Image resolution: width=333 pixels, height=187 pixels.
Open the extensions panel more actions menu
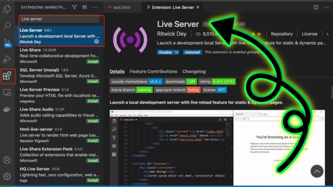(x=95, y=7)
